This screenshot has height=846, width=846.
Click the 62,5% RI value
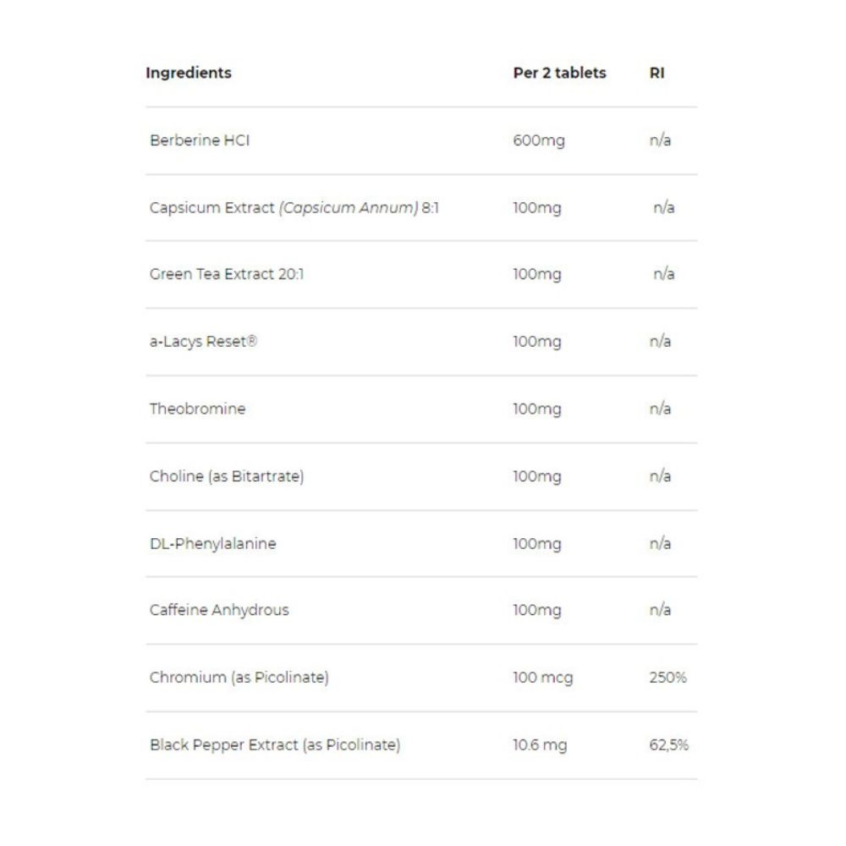coord(668,745)
